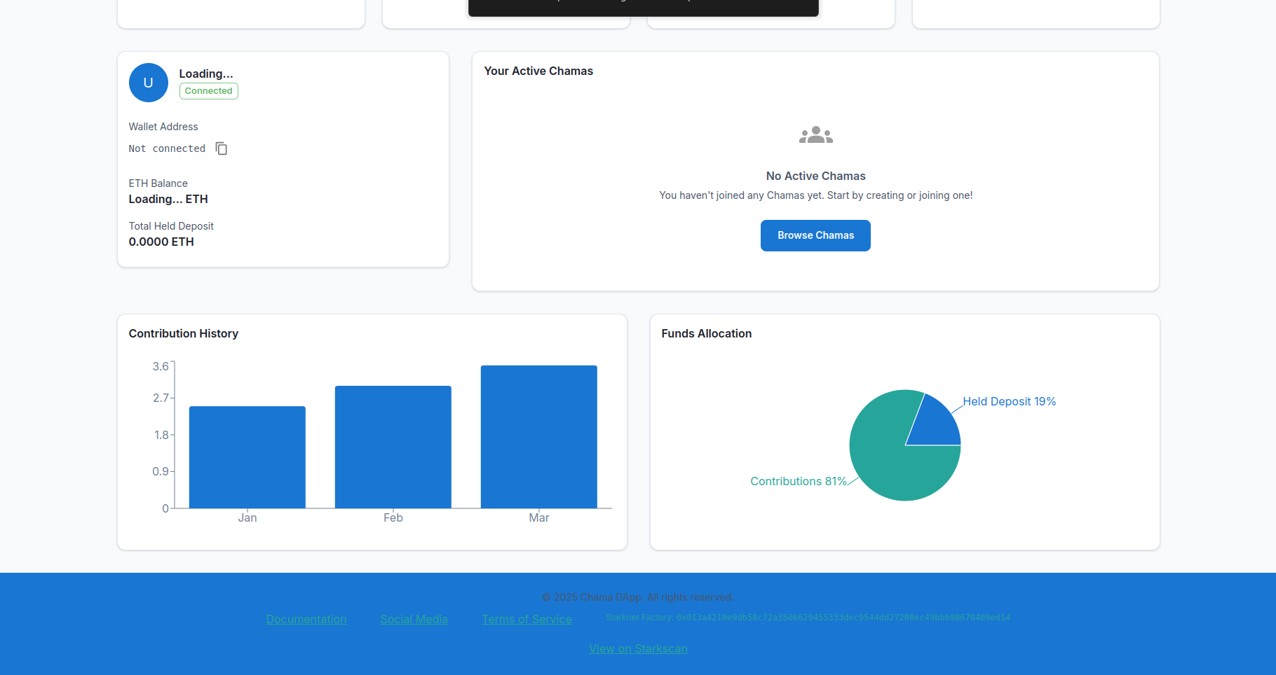
Task: Click the group people icon above No Active Chamas
Action: [816, 134]
